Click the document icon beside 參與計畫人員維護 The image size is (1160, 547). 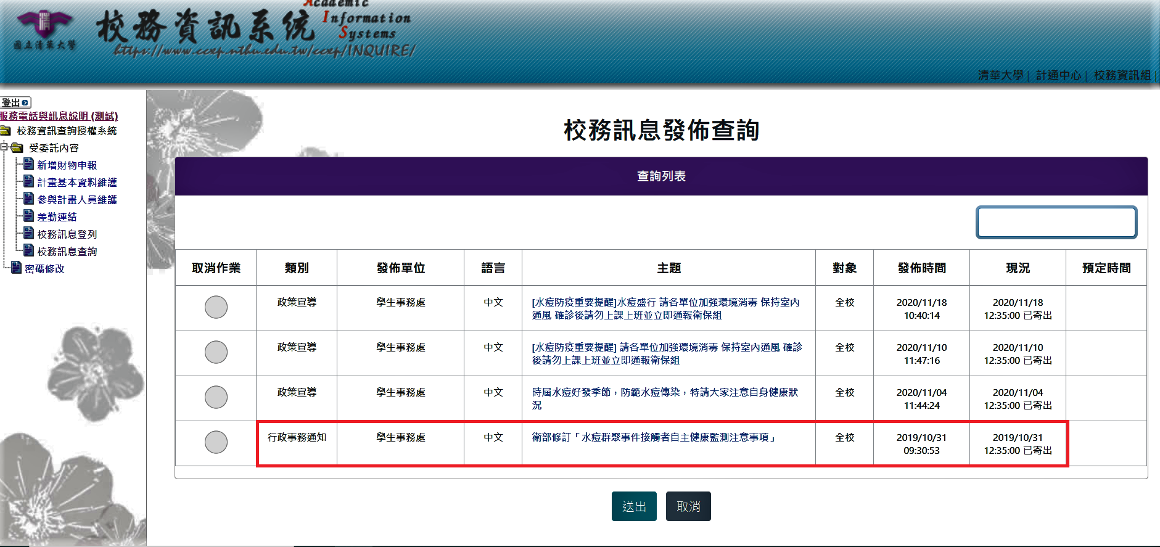pos(28,199)
